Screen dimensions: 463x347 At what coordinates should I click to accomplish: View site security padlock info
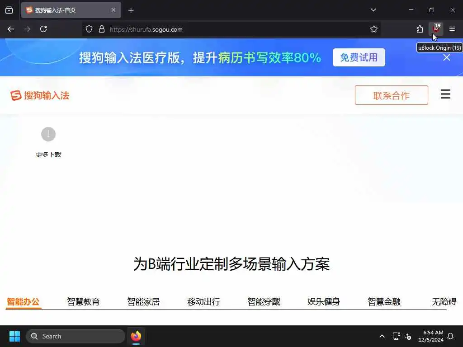point(102,29)
